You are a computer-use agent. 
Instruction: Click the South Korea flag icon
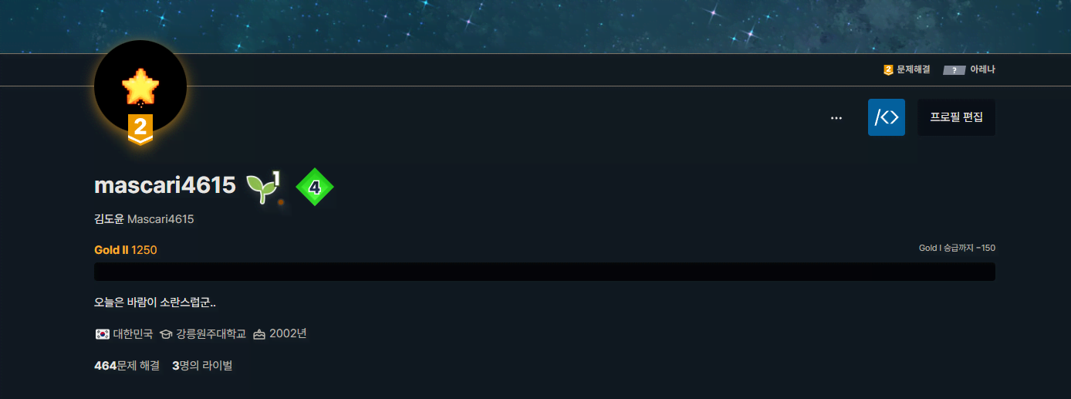(x=102, y=334)
